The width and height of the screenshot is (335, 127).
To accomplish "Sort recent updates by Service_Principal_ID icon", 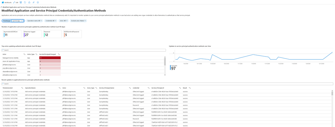I will point(180,88).
